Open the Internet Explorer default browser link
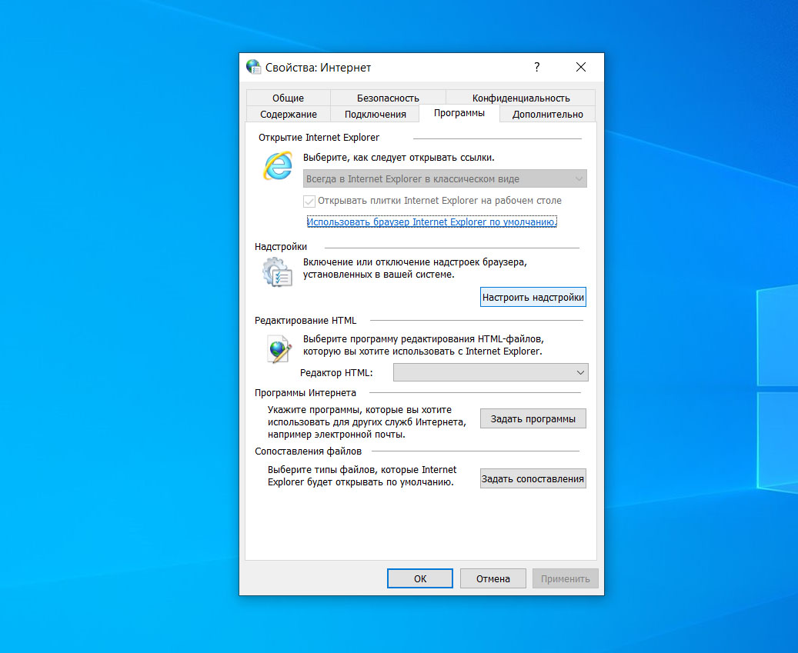 click(431, 222)
